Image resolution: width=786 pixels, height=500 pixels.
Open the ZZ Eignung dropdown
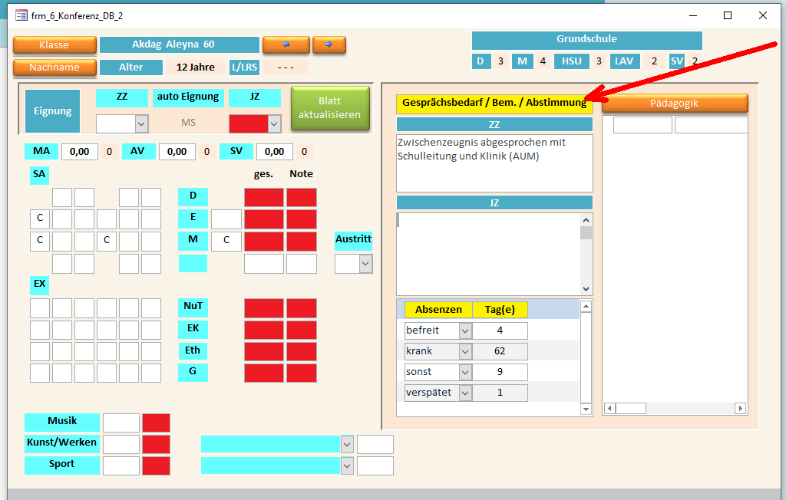pyautogui.click(x=141, y=123)
